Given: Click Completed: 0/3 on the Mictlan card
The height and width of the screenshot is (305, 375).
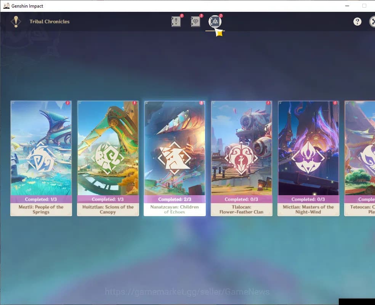Looking at the screenshot, I should click(308, 199).
